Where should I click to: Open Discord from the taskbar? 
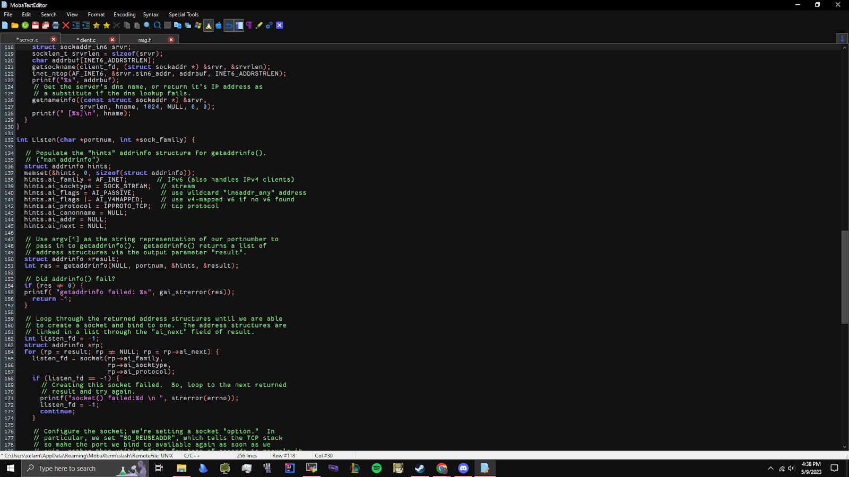[x=463, y=468]
